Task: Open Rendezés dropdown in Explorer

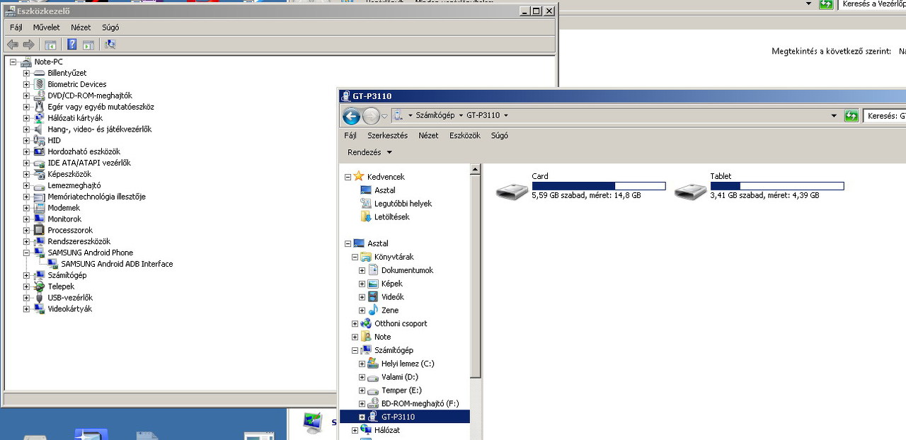Action: (369, 153)
